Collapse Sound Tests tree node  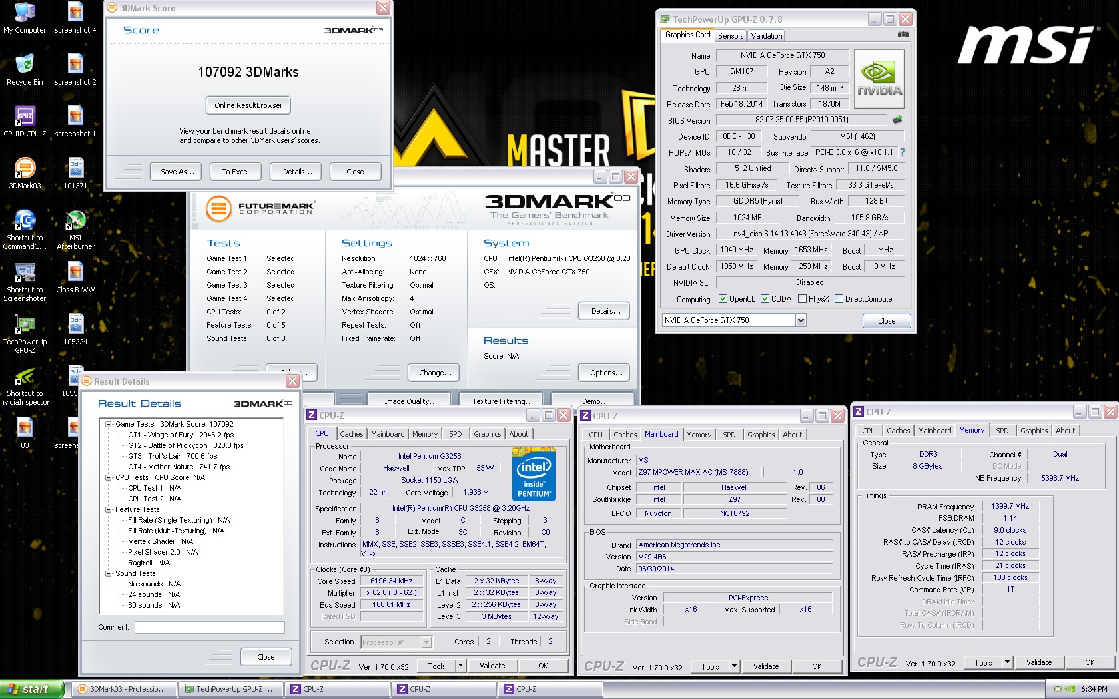[109, 573]
